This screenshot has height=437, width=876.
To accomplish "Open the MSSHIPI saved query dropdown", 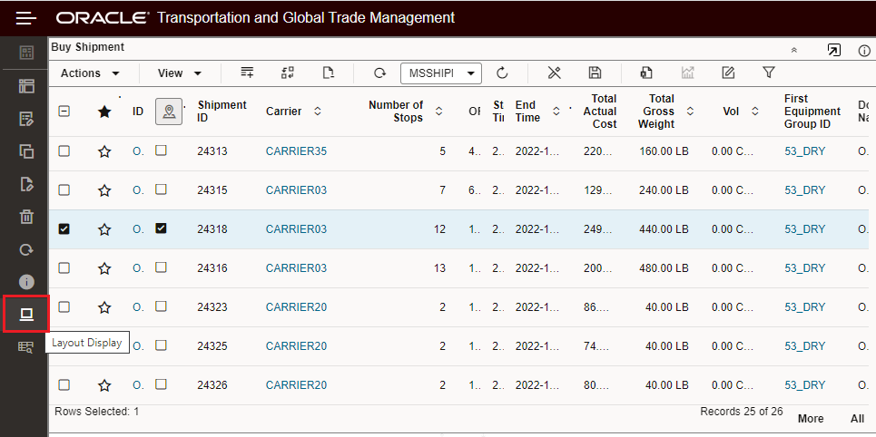I will pos(444,73).
